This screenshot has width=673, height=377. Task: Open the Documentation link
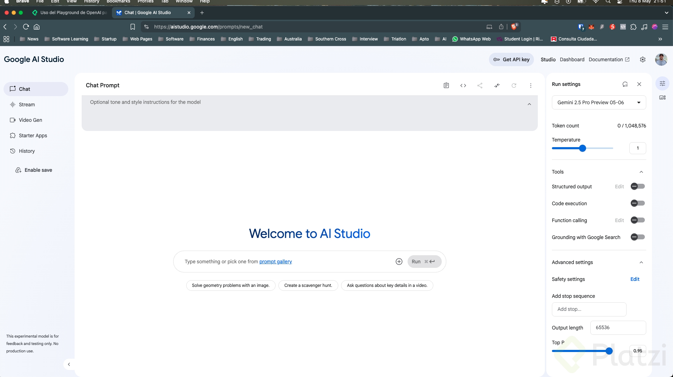click(x=609, y=59)
